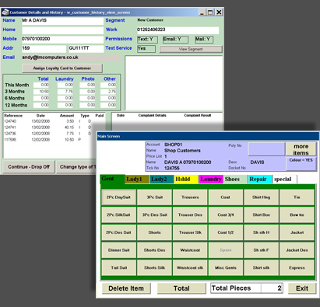Switch to the Lady2 tab
The width and height of the screenshot is (320, 307).
point(161,180)
